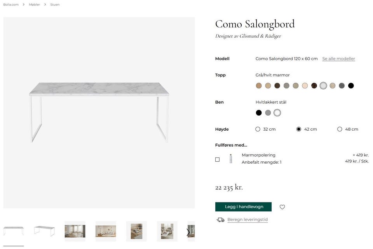The image size is (373, 249).
Task: View the second table thumbnail image
Action: (x=44, y=231)
